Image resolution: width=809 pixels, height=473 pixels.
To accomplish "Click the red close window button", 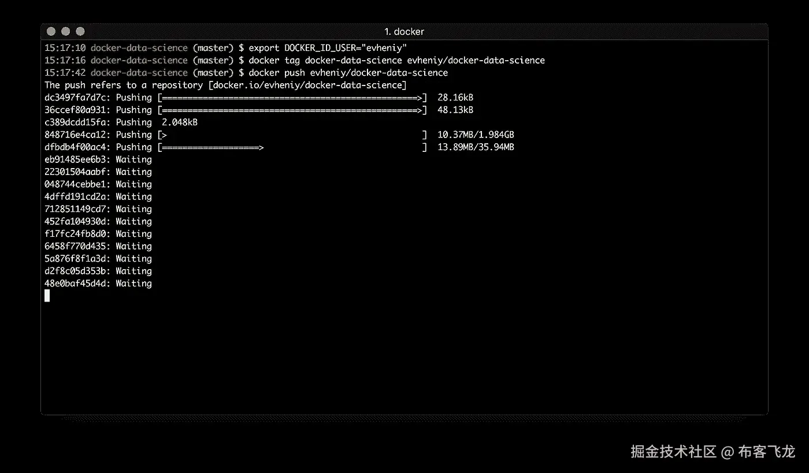I will point(51,31).
